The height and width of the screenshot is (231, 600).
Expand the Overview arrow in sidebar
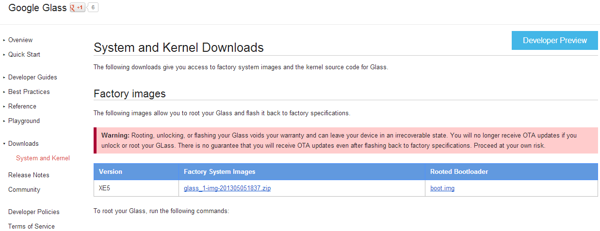point(4,40)
